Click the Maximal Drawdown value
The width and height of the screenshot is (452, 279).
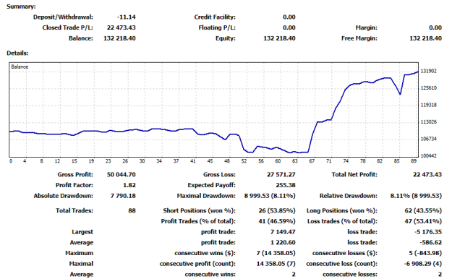click(270, 196)
